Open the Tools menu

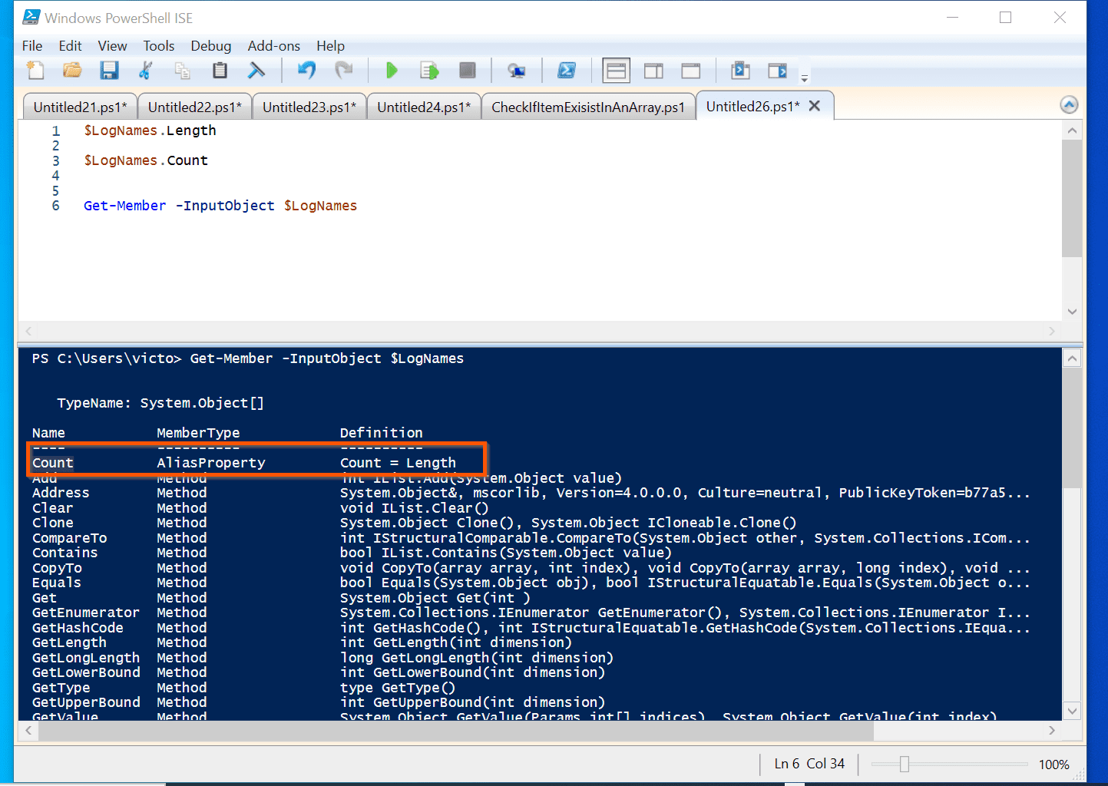(x=159, y=46)
